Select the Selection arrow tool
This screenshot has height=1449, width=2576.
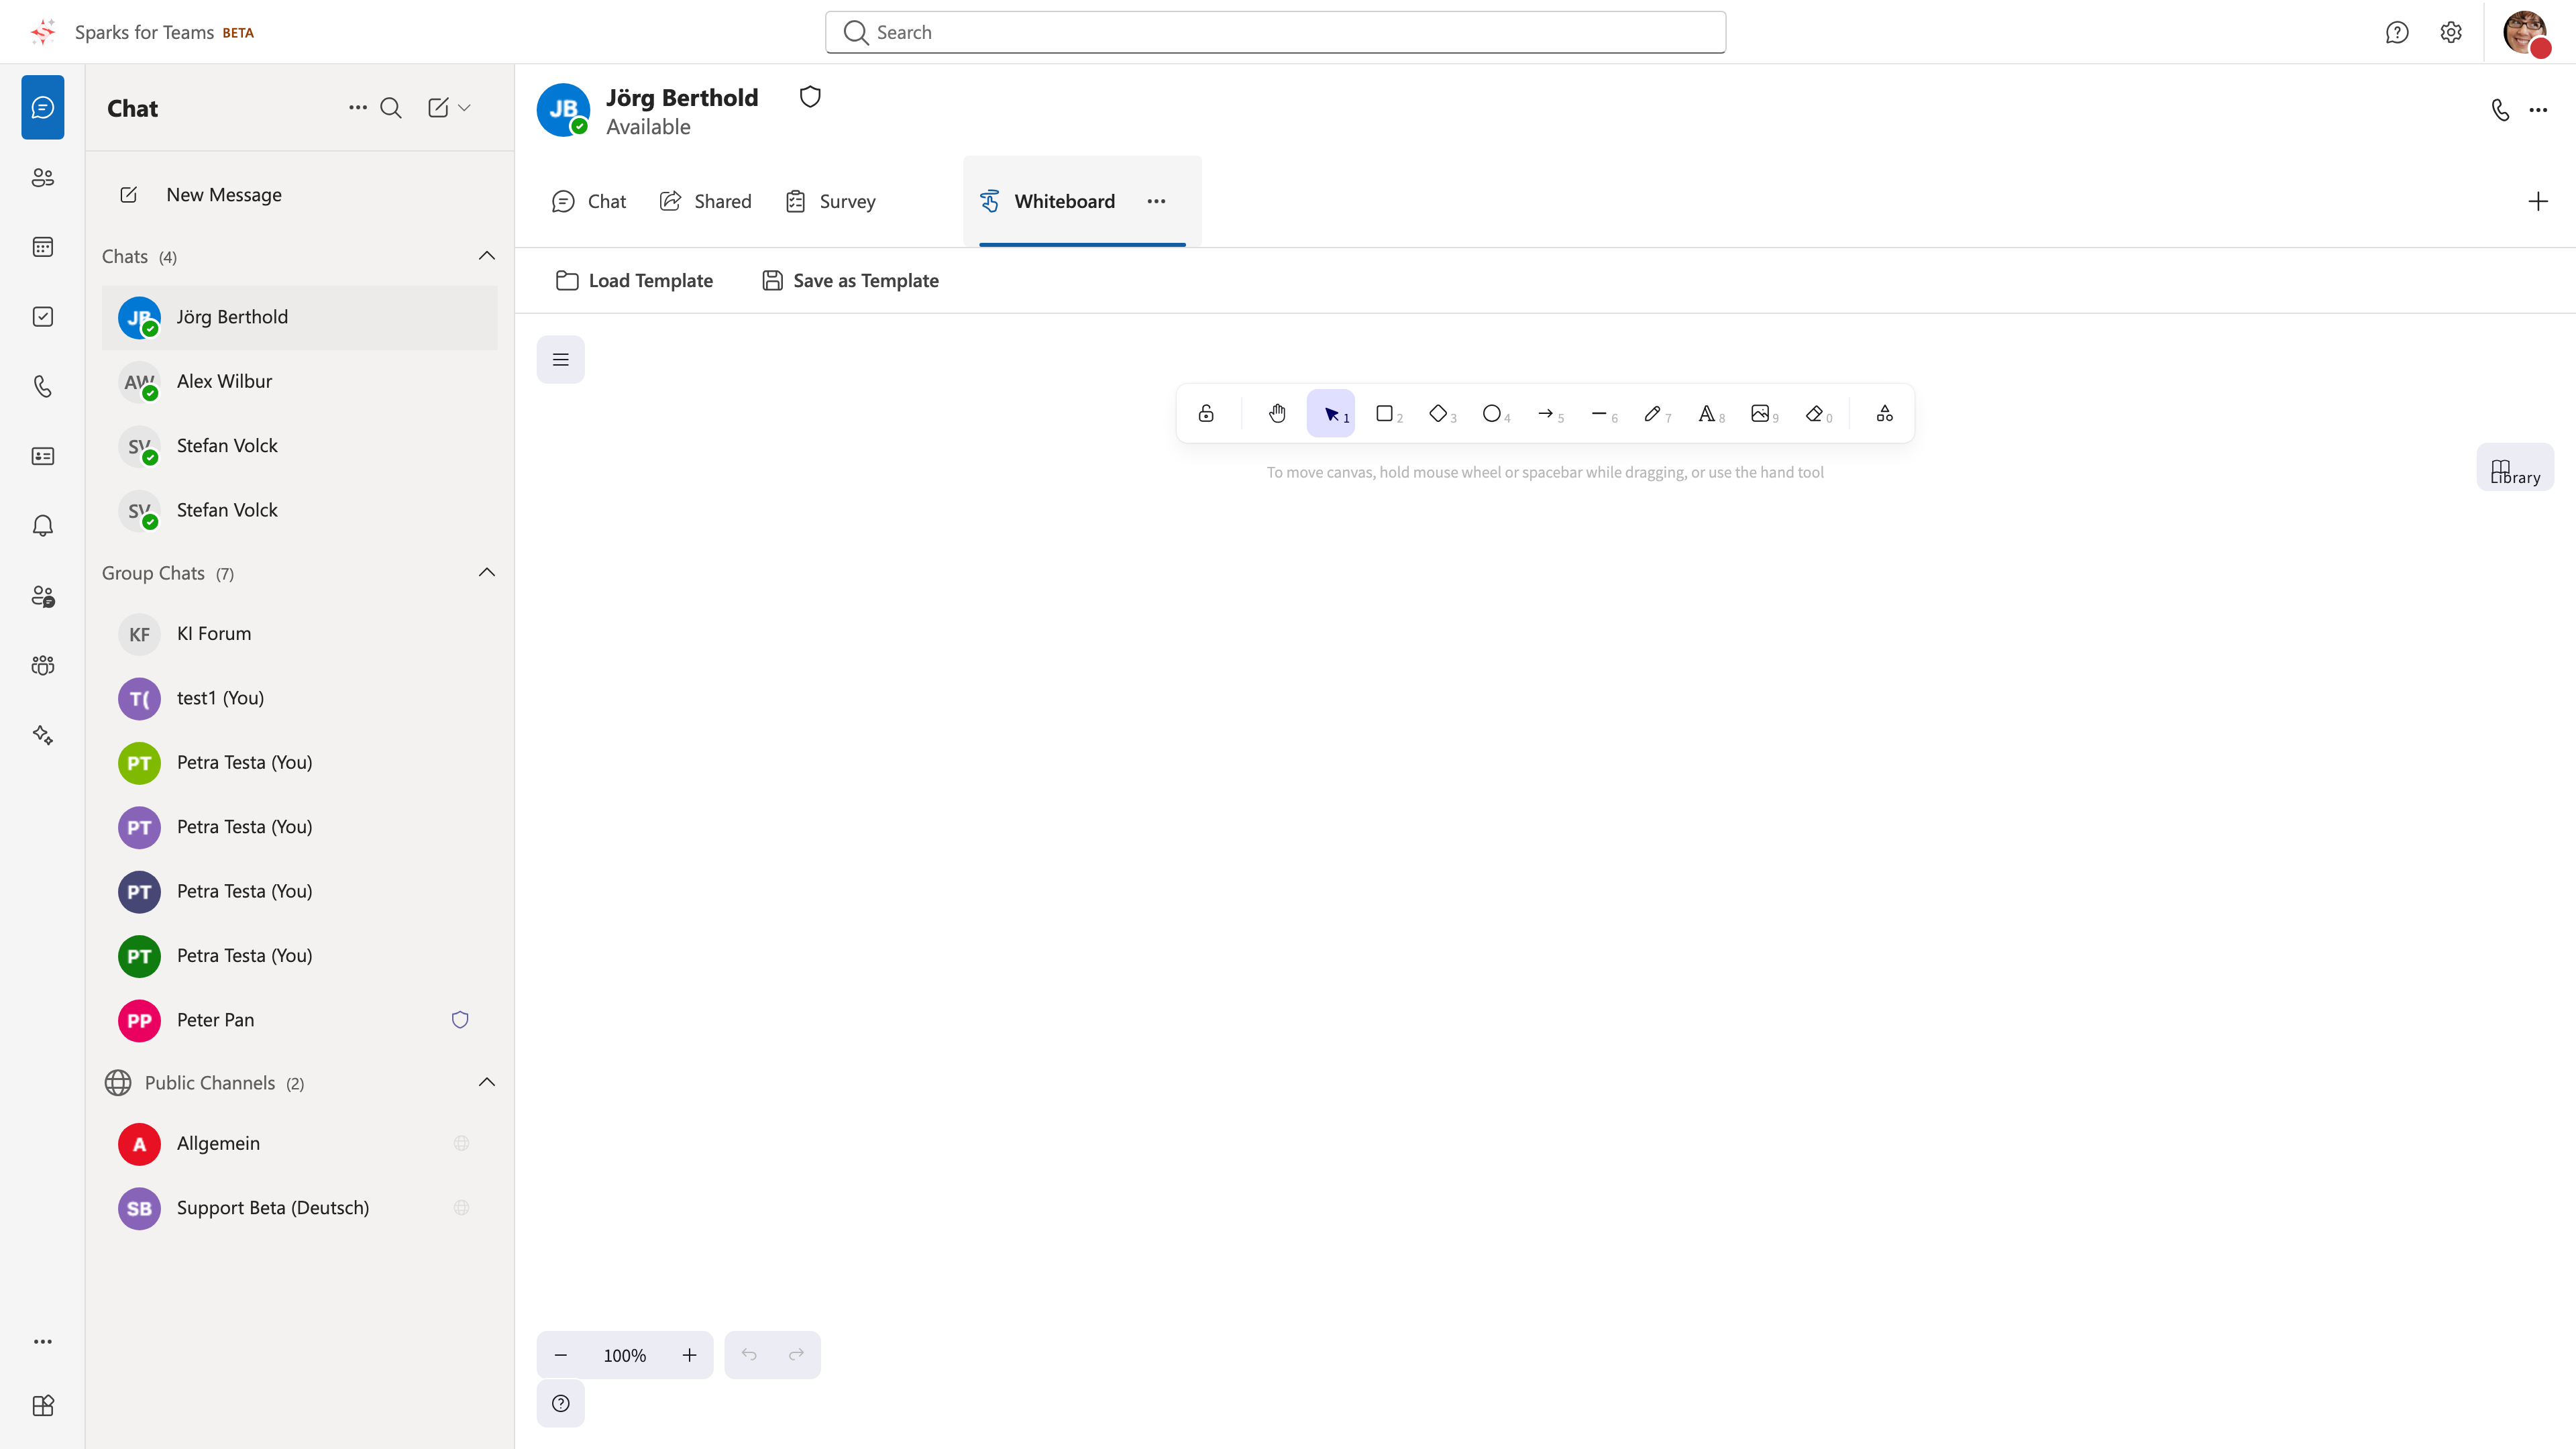click(x=1331, y=413)
